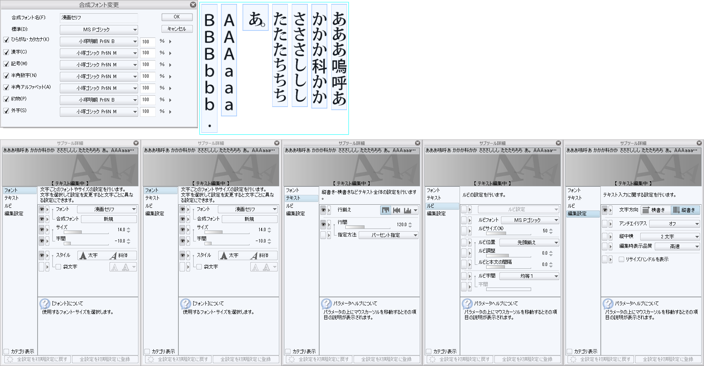Image resolution: width=704 pixels, height=366 pixels.
Task: Toggle the eye icon beside 行間
Action: (323, 224)
